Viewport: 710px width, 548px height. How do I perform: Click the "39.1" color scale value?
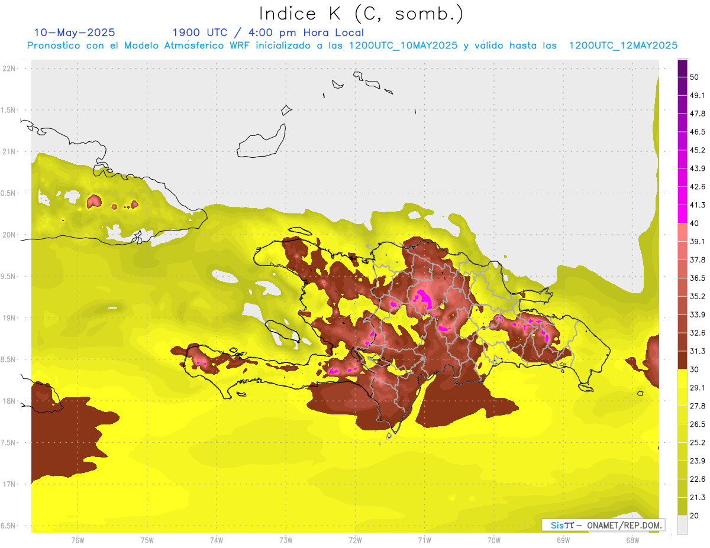[x=698, y=241]
